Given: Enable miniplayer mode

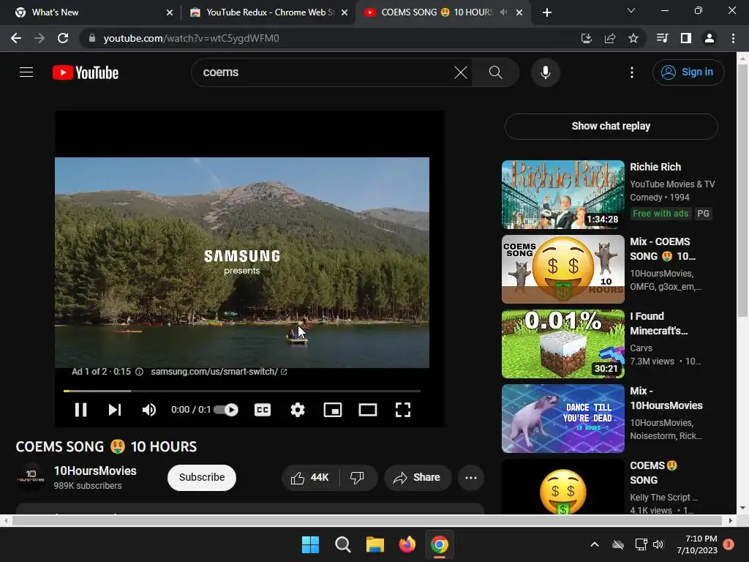Looking at the screenshot, I should [x=333, y=410].
